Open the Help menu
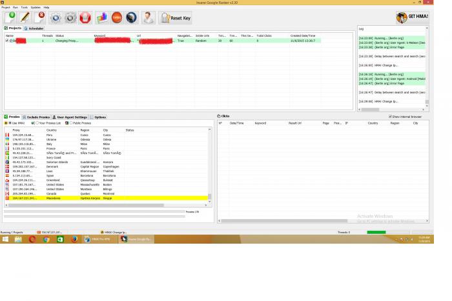The image size is (452, 301). (46, 7)
